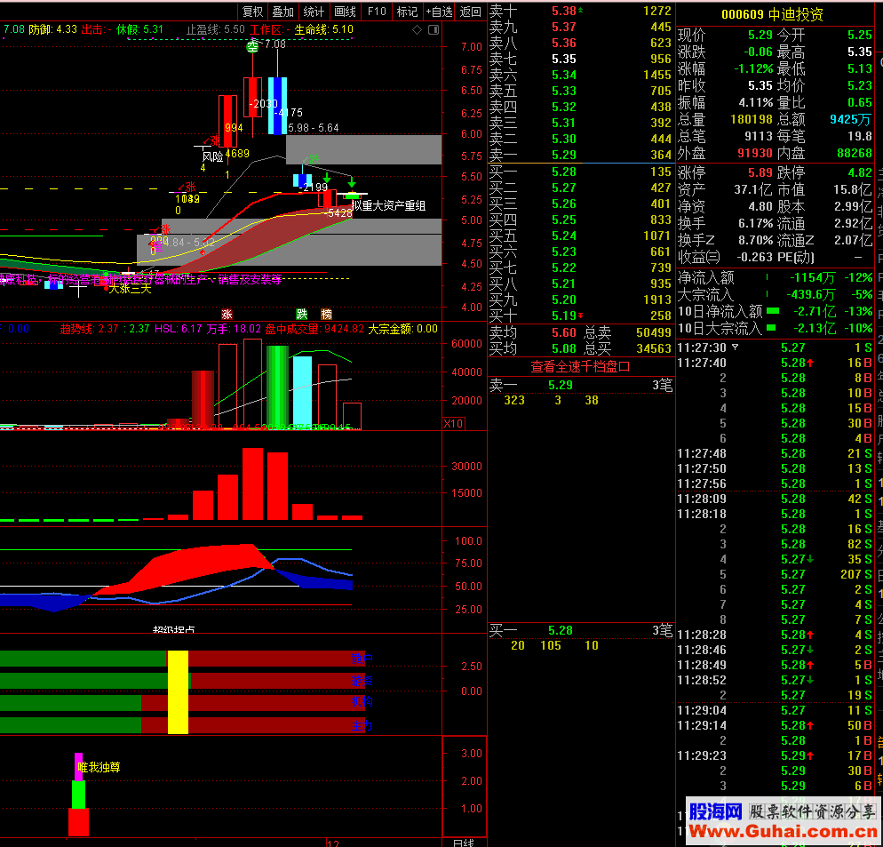Click the 换手 value 6.17%
This screenshot has height=847, width=883.
pyautogui.click(x=756, y=223)
